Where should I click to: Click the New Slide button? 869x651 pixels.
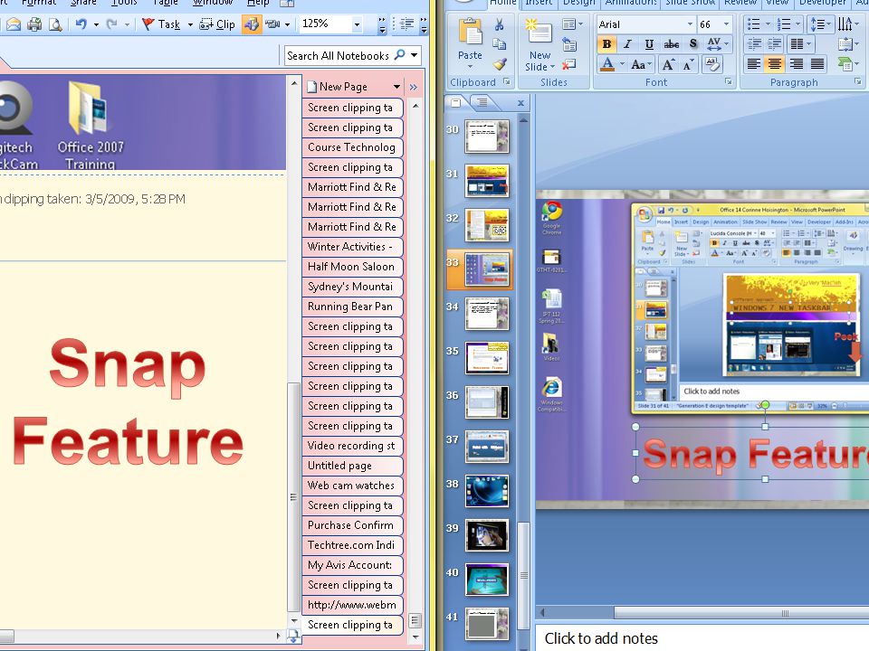pos(540,45)
